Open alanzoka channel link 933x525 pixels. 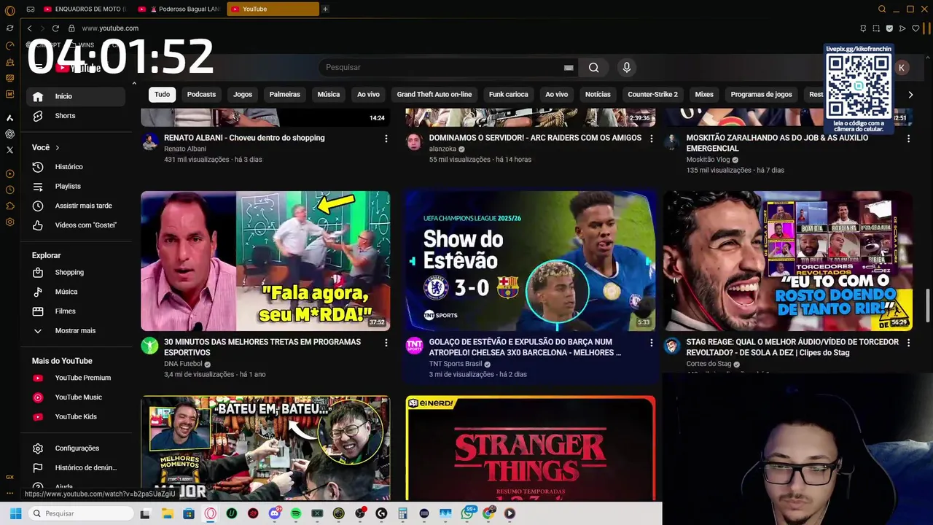tap(442, 149)
